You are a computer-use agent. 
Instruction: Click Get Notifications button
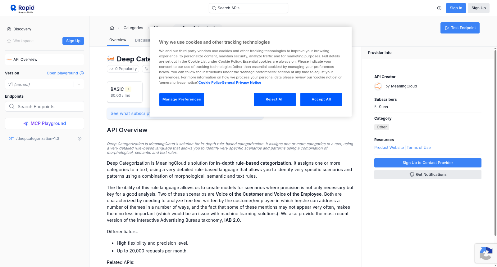(x=428, y=175)
